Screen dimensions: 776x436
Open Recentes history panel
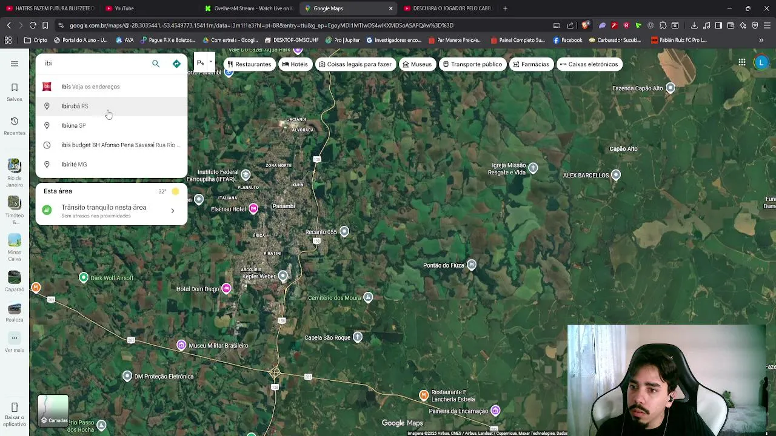point(15,126)
